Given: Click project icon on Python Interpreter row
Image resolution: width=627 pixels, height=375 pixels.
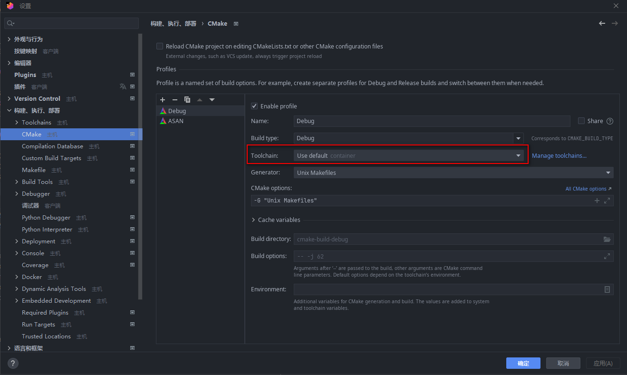Looking at the screenshot, I should (x=133, y=229).
